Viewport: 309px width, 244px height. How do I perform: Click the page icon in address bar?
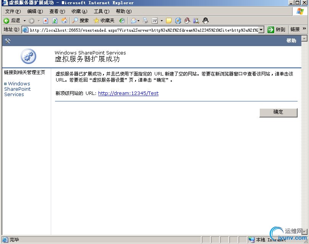coord(26,30)
